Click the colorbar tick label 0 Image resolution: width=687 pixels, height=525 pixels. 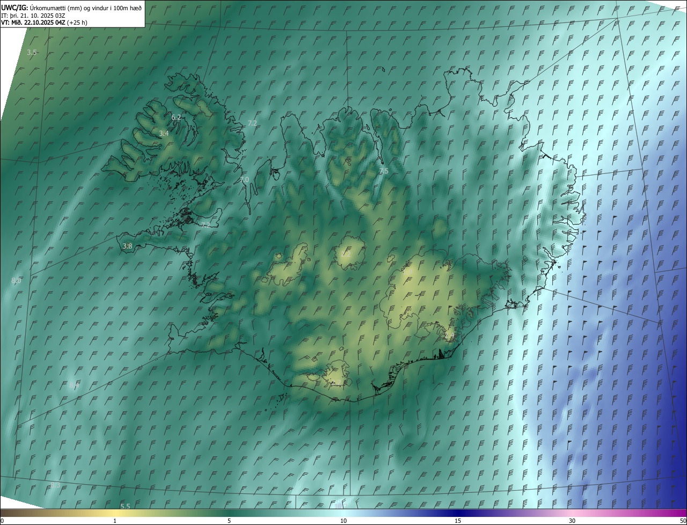click(x=2, y=521)
